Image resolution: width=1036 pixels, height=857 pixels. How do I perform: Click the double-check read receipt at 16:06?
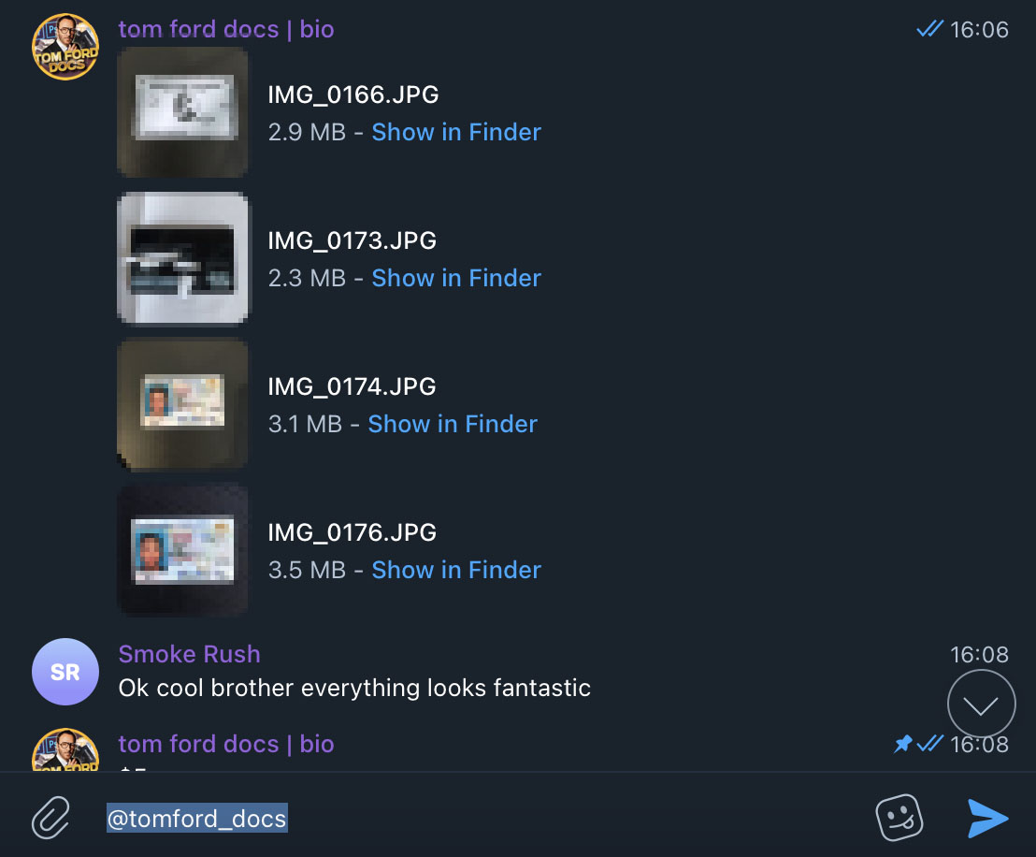(929, 30)
